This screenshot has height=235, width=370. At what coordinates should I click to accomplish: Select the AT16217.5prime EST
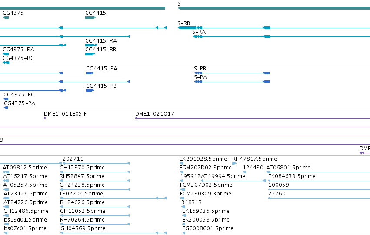click(x=25, y=176)
